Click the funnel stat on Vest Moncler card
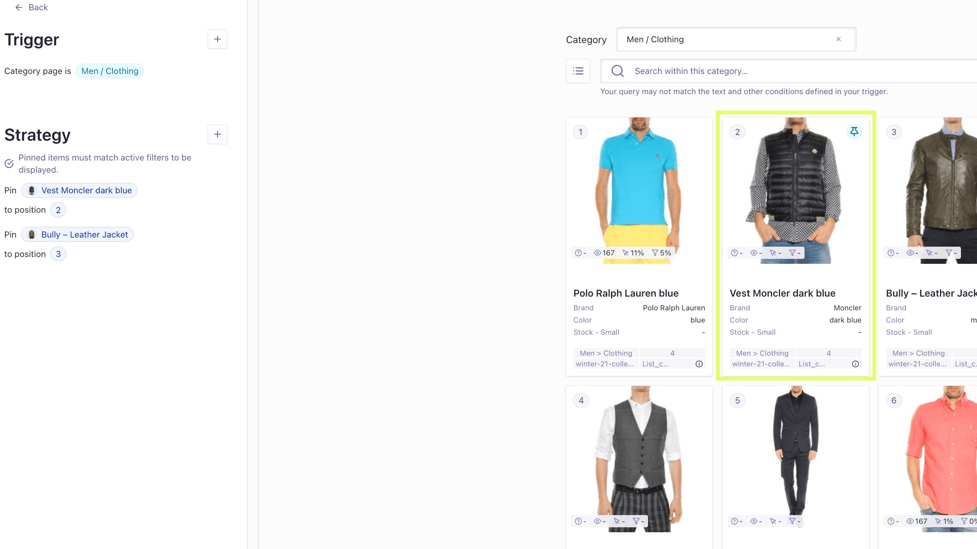 click(795, 253)
